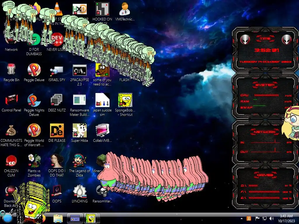Screen dimensions: 299x224
Task: Open File Explorer from the taskbar
Action: pos(58,218)
